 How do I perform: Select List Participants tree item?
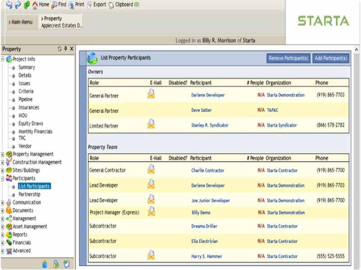pos(34,186)
